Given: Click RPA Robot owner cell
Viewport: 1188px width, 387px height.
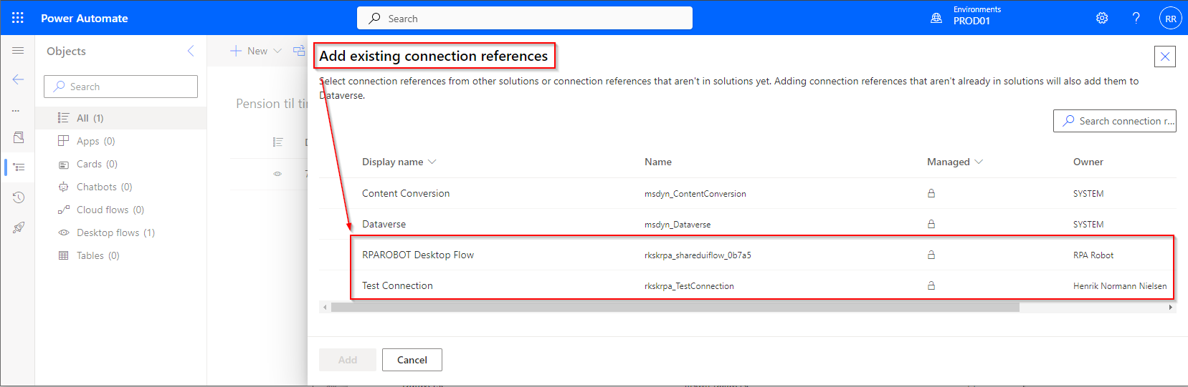Looking at the screenshot, I should click(1093, 255).
